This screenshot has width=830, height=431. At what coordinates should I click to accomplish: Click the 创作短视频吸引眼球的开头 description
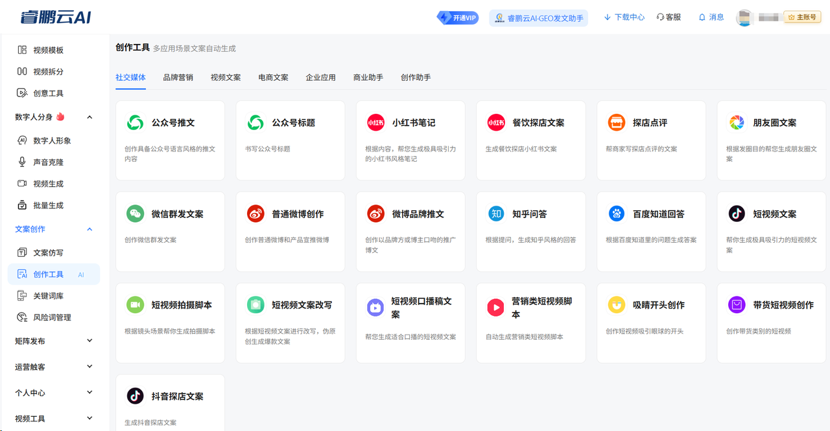645,331
